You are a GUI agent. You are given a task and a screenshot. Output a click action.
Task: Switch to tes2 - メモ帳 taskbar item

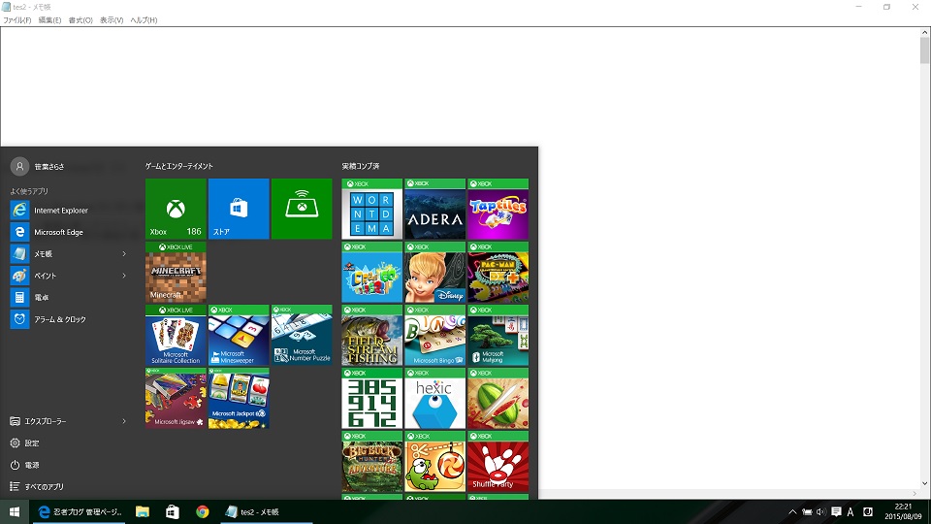pos(267,511)
